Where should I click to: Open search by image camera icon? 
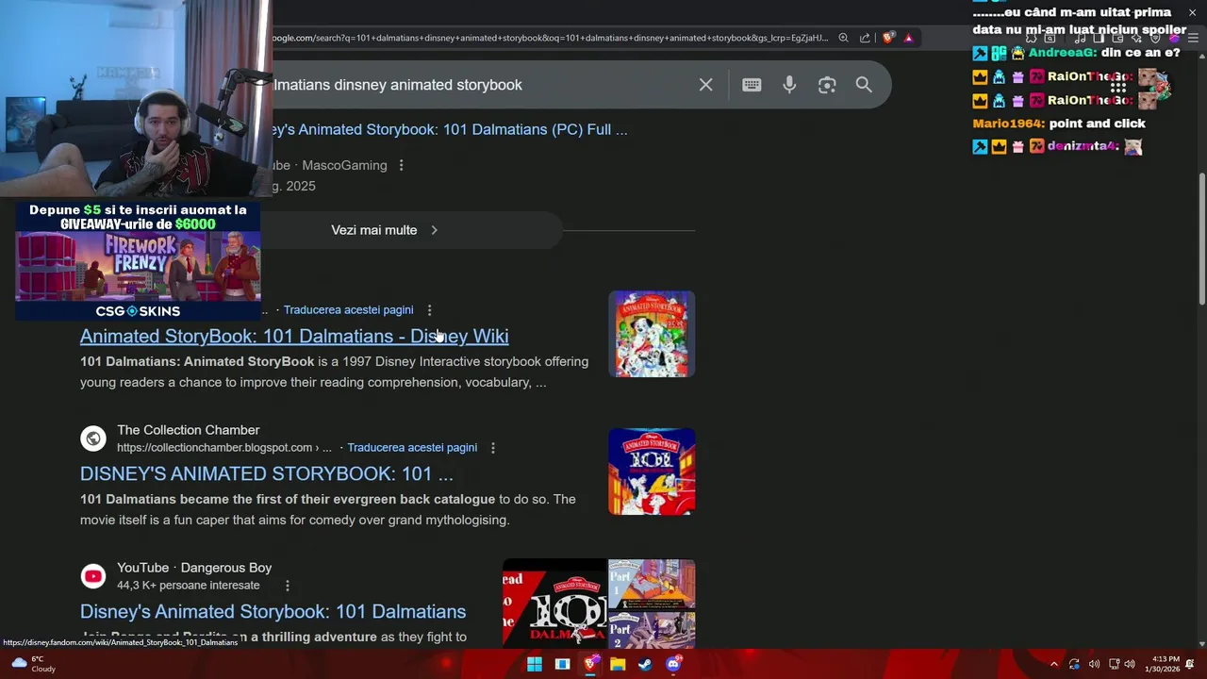827,85
